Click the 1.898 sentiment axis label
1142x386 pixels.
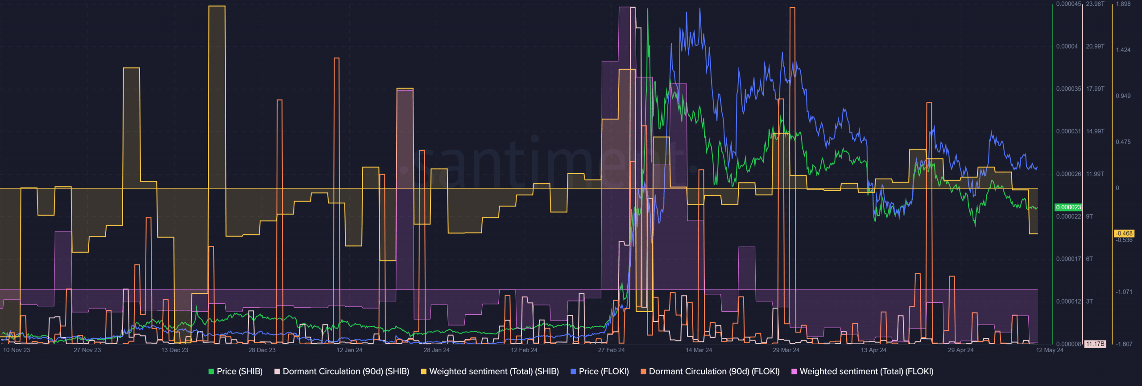(1123, 4)
